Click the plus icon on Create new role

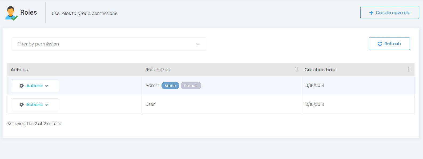pyautogui.click(x=371, y=13)
